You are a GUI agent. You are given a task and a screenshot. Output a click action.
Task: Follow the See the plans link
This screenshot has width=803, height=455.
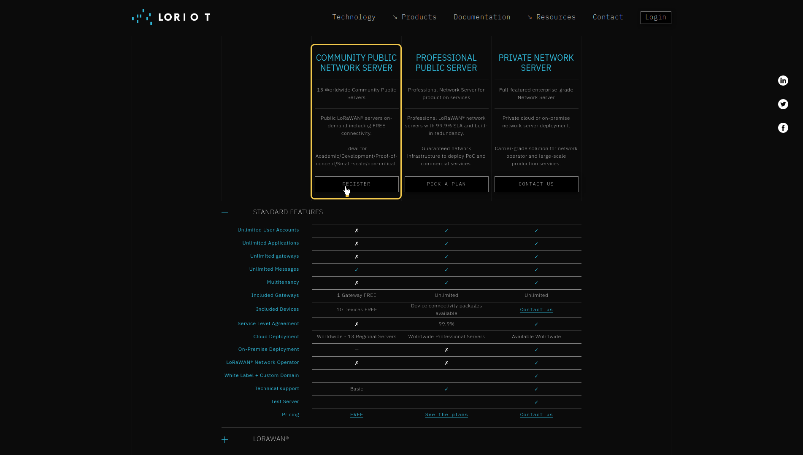(446, 415)
